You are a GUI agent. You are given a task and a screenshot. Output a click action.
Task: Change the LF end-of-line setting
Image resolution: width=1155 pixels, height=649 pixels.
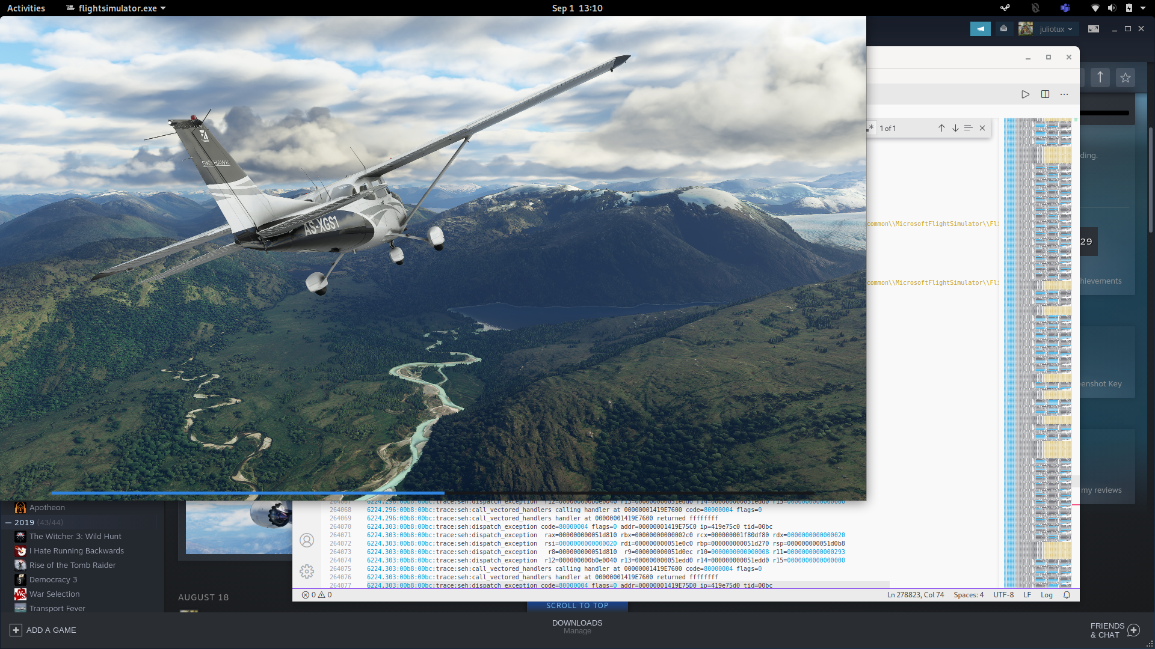coord(1027,595)
